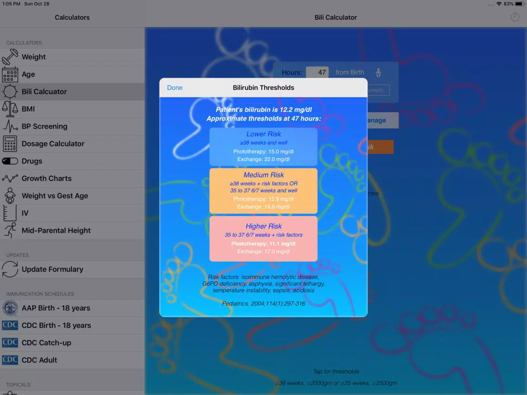Tap the Dosage Calculator icon
The image size is (527, 395).
[x=10, y=144]
